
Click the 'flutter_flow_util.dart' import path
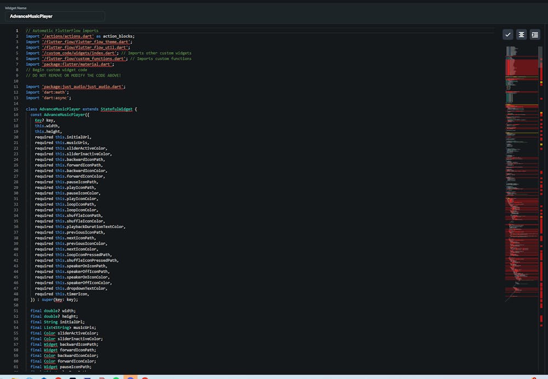[x=86, y=47]
